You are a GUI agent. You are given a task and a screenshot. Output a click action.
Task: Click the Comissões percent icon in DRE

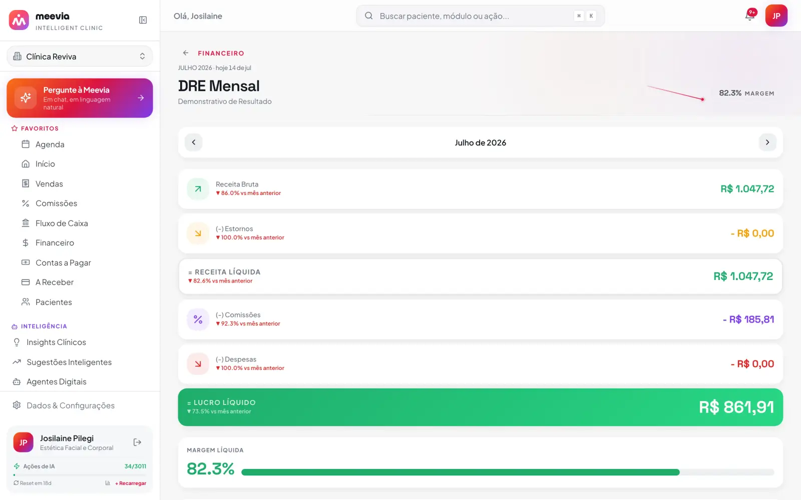click(198, 319)
